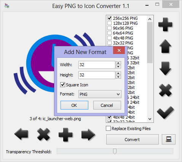This screenshot has width=182, height=162.
Task: Move selected format up with arrow icon
Action: coord(165,46)
